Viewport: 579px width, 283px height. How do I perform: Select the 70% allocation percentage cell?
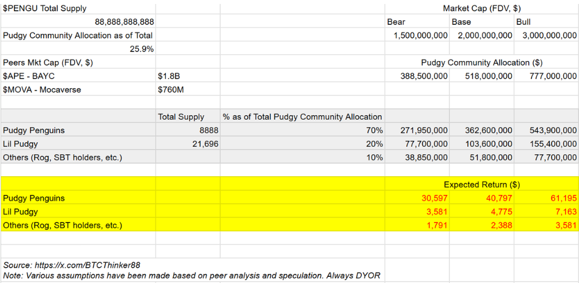(373, 130)
